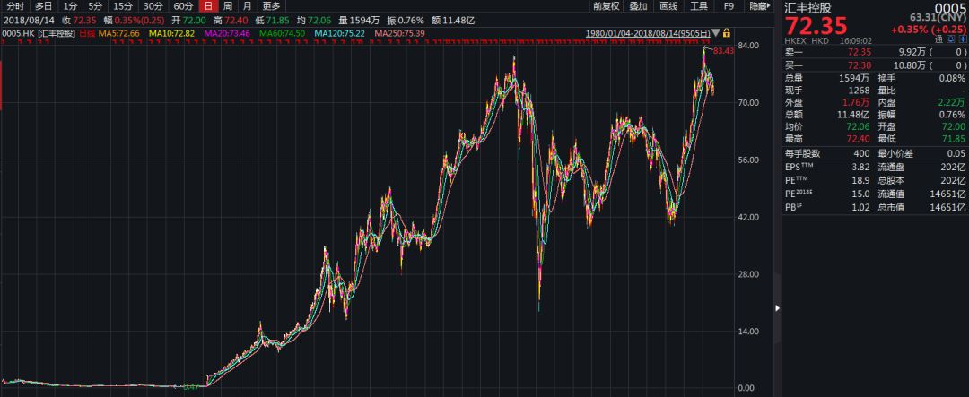Click 隐藏 to hide the side panel
Viewport: 969px width, 397px height.
tap(760, 6)
